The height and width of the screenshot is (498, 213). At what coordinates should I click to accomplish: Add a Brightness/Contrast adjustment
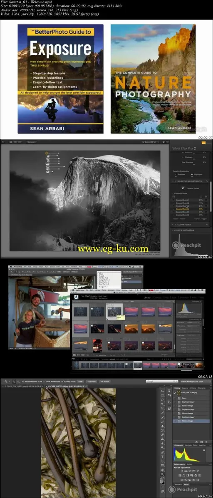click(182, 471)
